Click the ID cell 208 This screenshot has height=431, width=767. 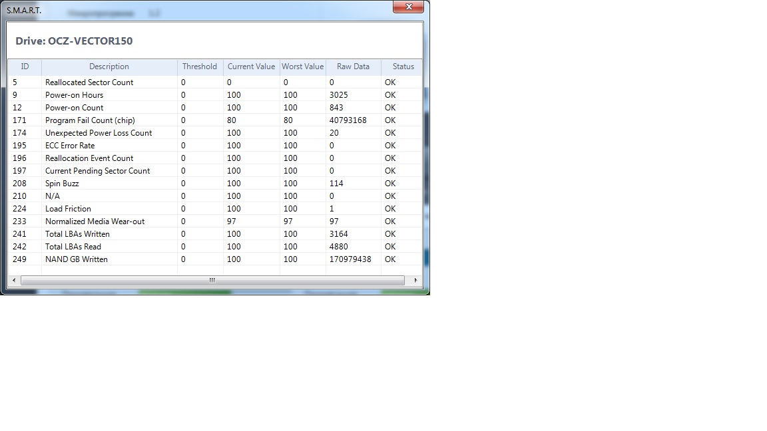tap(19, 184)
